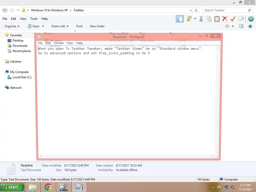The image size is (256, 192).
Task: Open the folder options dropdown arrow
Action: pyautogui.click(x=195, y=19)
